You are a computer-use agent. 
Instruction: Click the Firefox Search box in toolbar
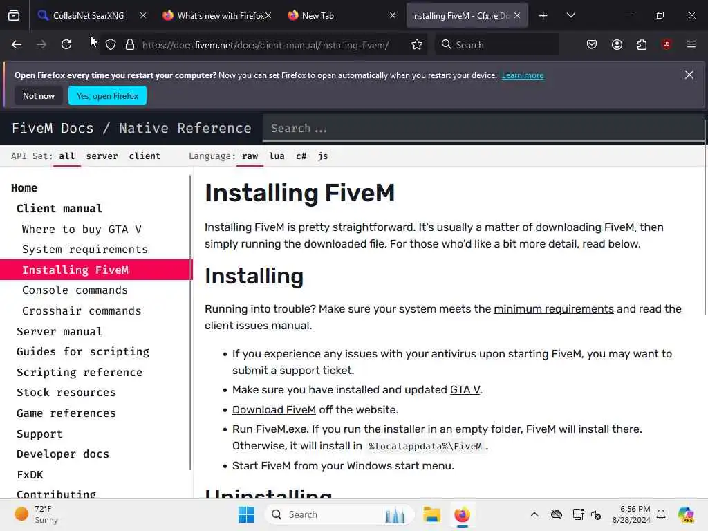[496, 45]
